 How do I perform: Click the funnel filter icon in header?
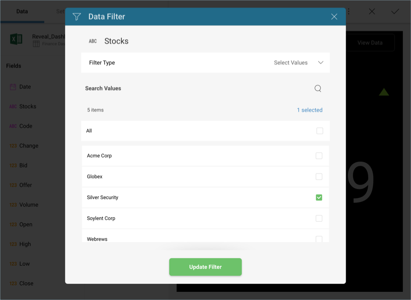pyautogui.click(x=77, y=17)
